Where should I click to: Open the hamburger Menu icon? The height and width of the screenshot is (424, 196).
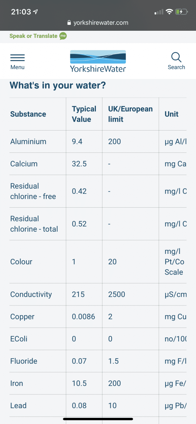[x=17, y=58]
